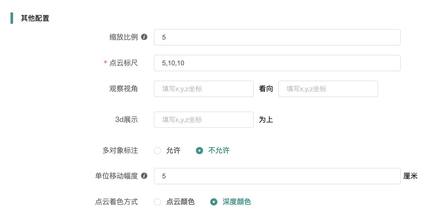Click the 观察视角 label
444x220 pixels.
point(124,89)
